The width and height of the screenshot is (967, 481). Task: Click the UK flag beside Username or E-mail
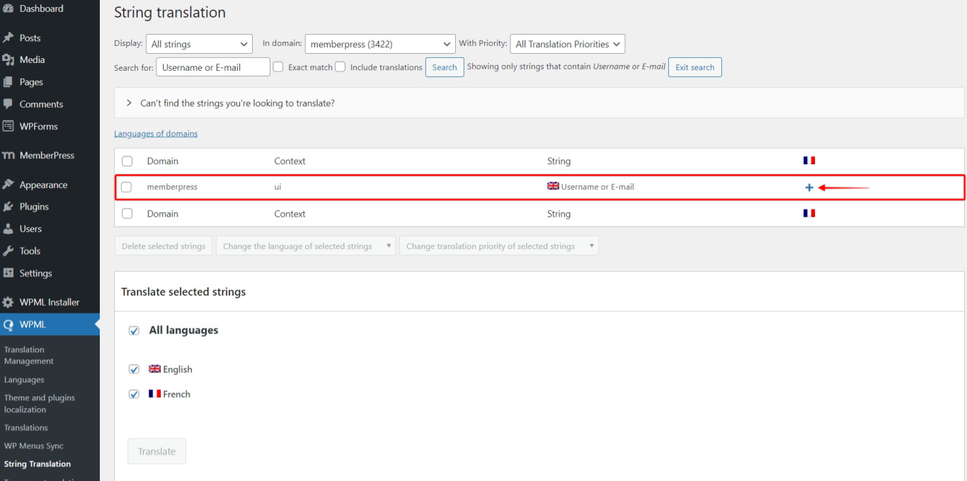tap(554, 186)
